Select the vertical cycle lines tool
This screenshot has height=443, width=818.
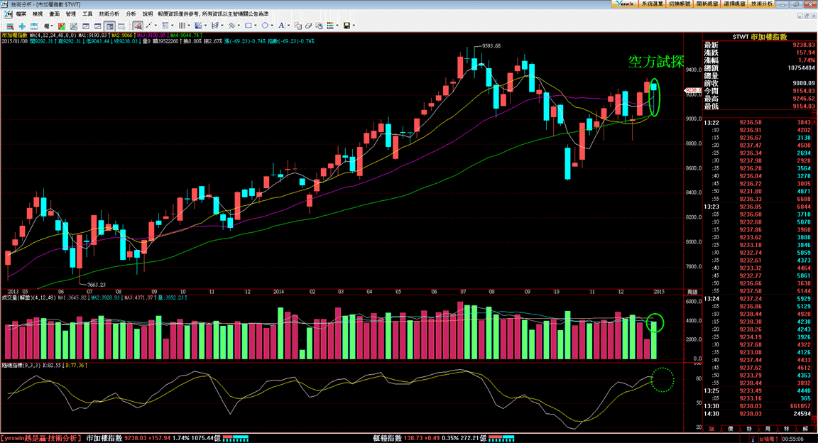182,25
